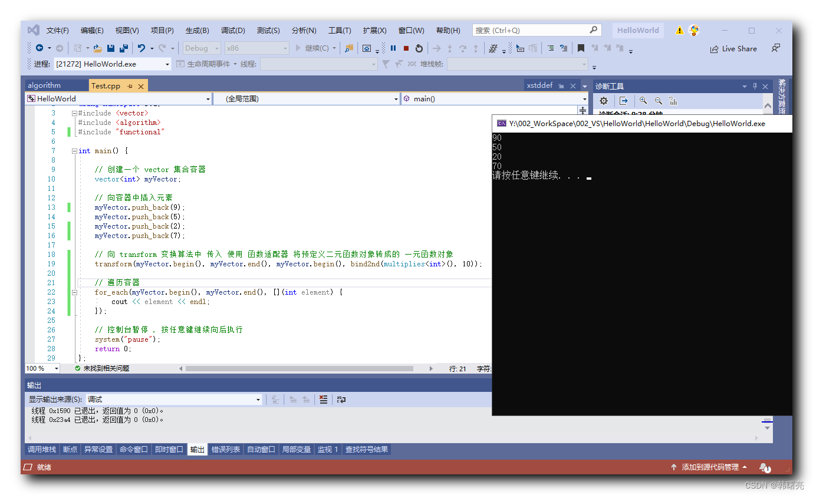
Task: Switch to the 查找符号结果 tab
Action: coord(367,450)
